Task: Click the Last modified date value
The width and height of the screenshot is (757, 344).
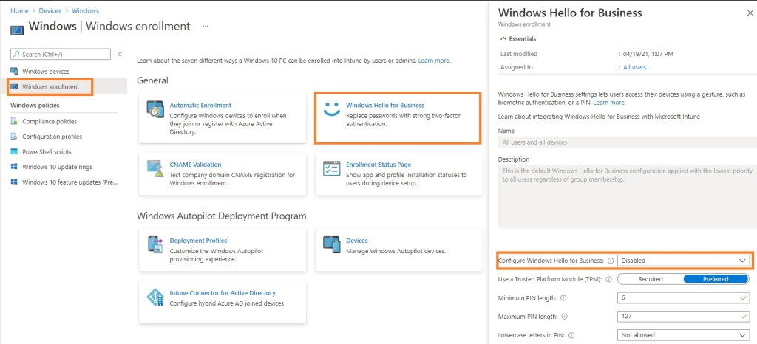Action: 648,54
